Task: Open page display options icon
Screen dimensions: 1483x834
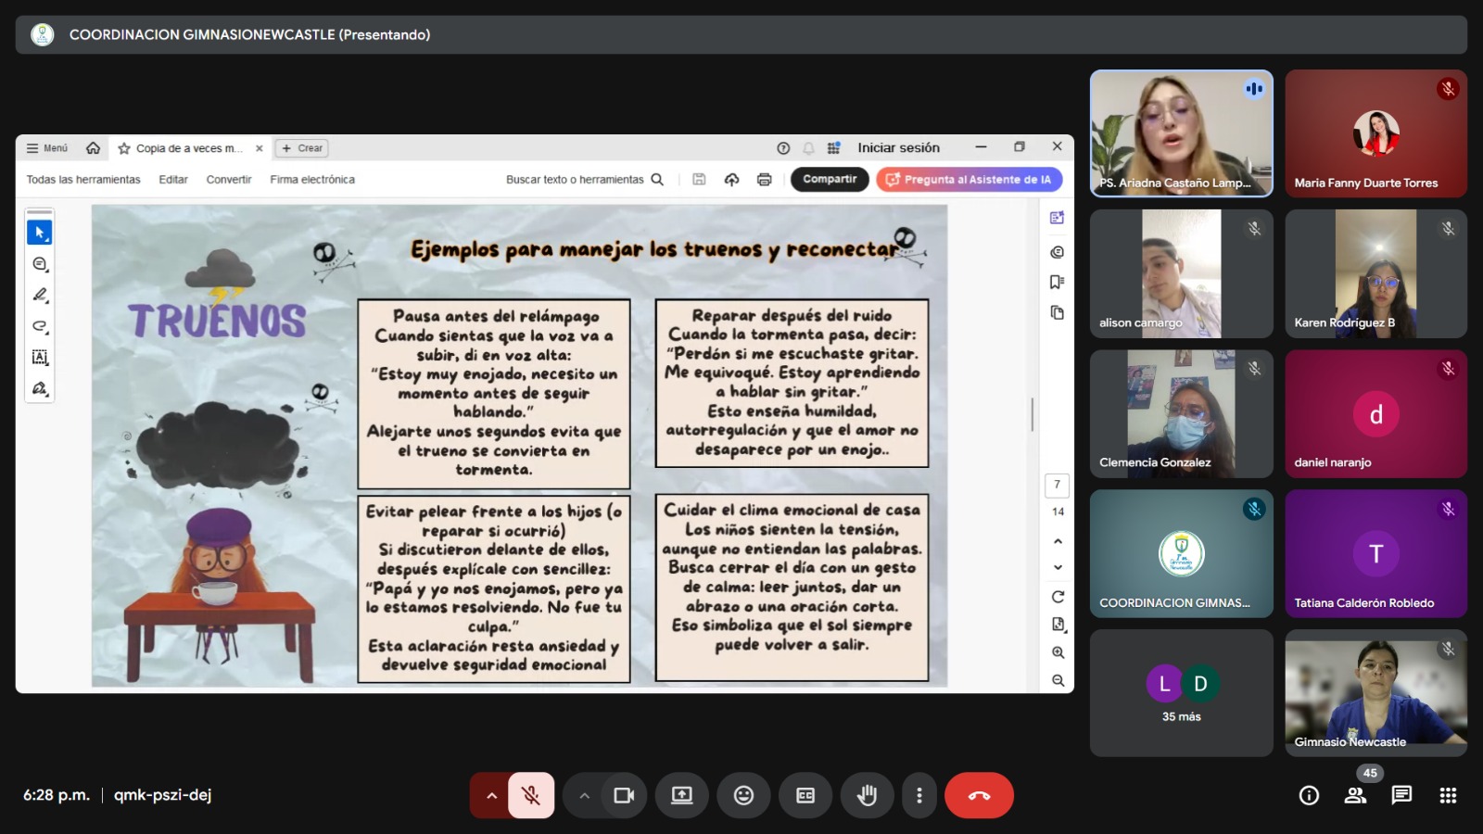Action: 1058,625
